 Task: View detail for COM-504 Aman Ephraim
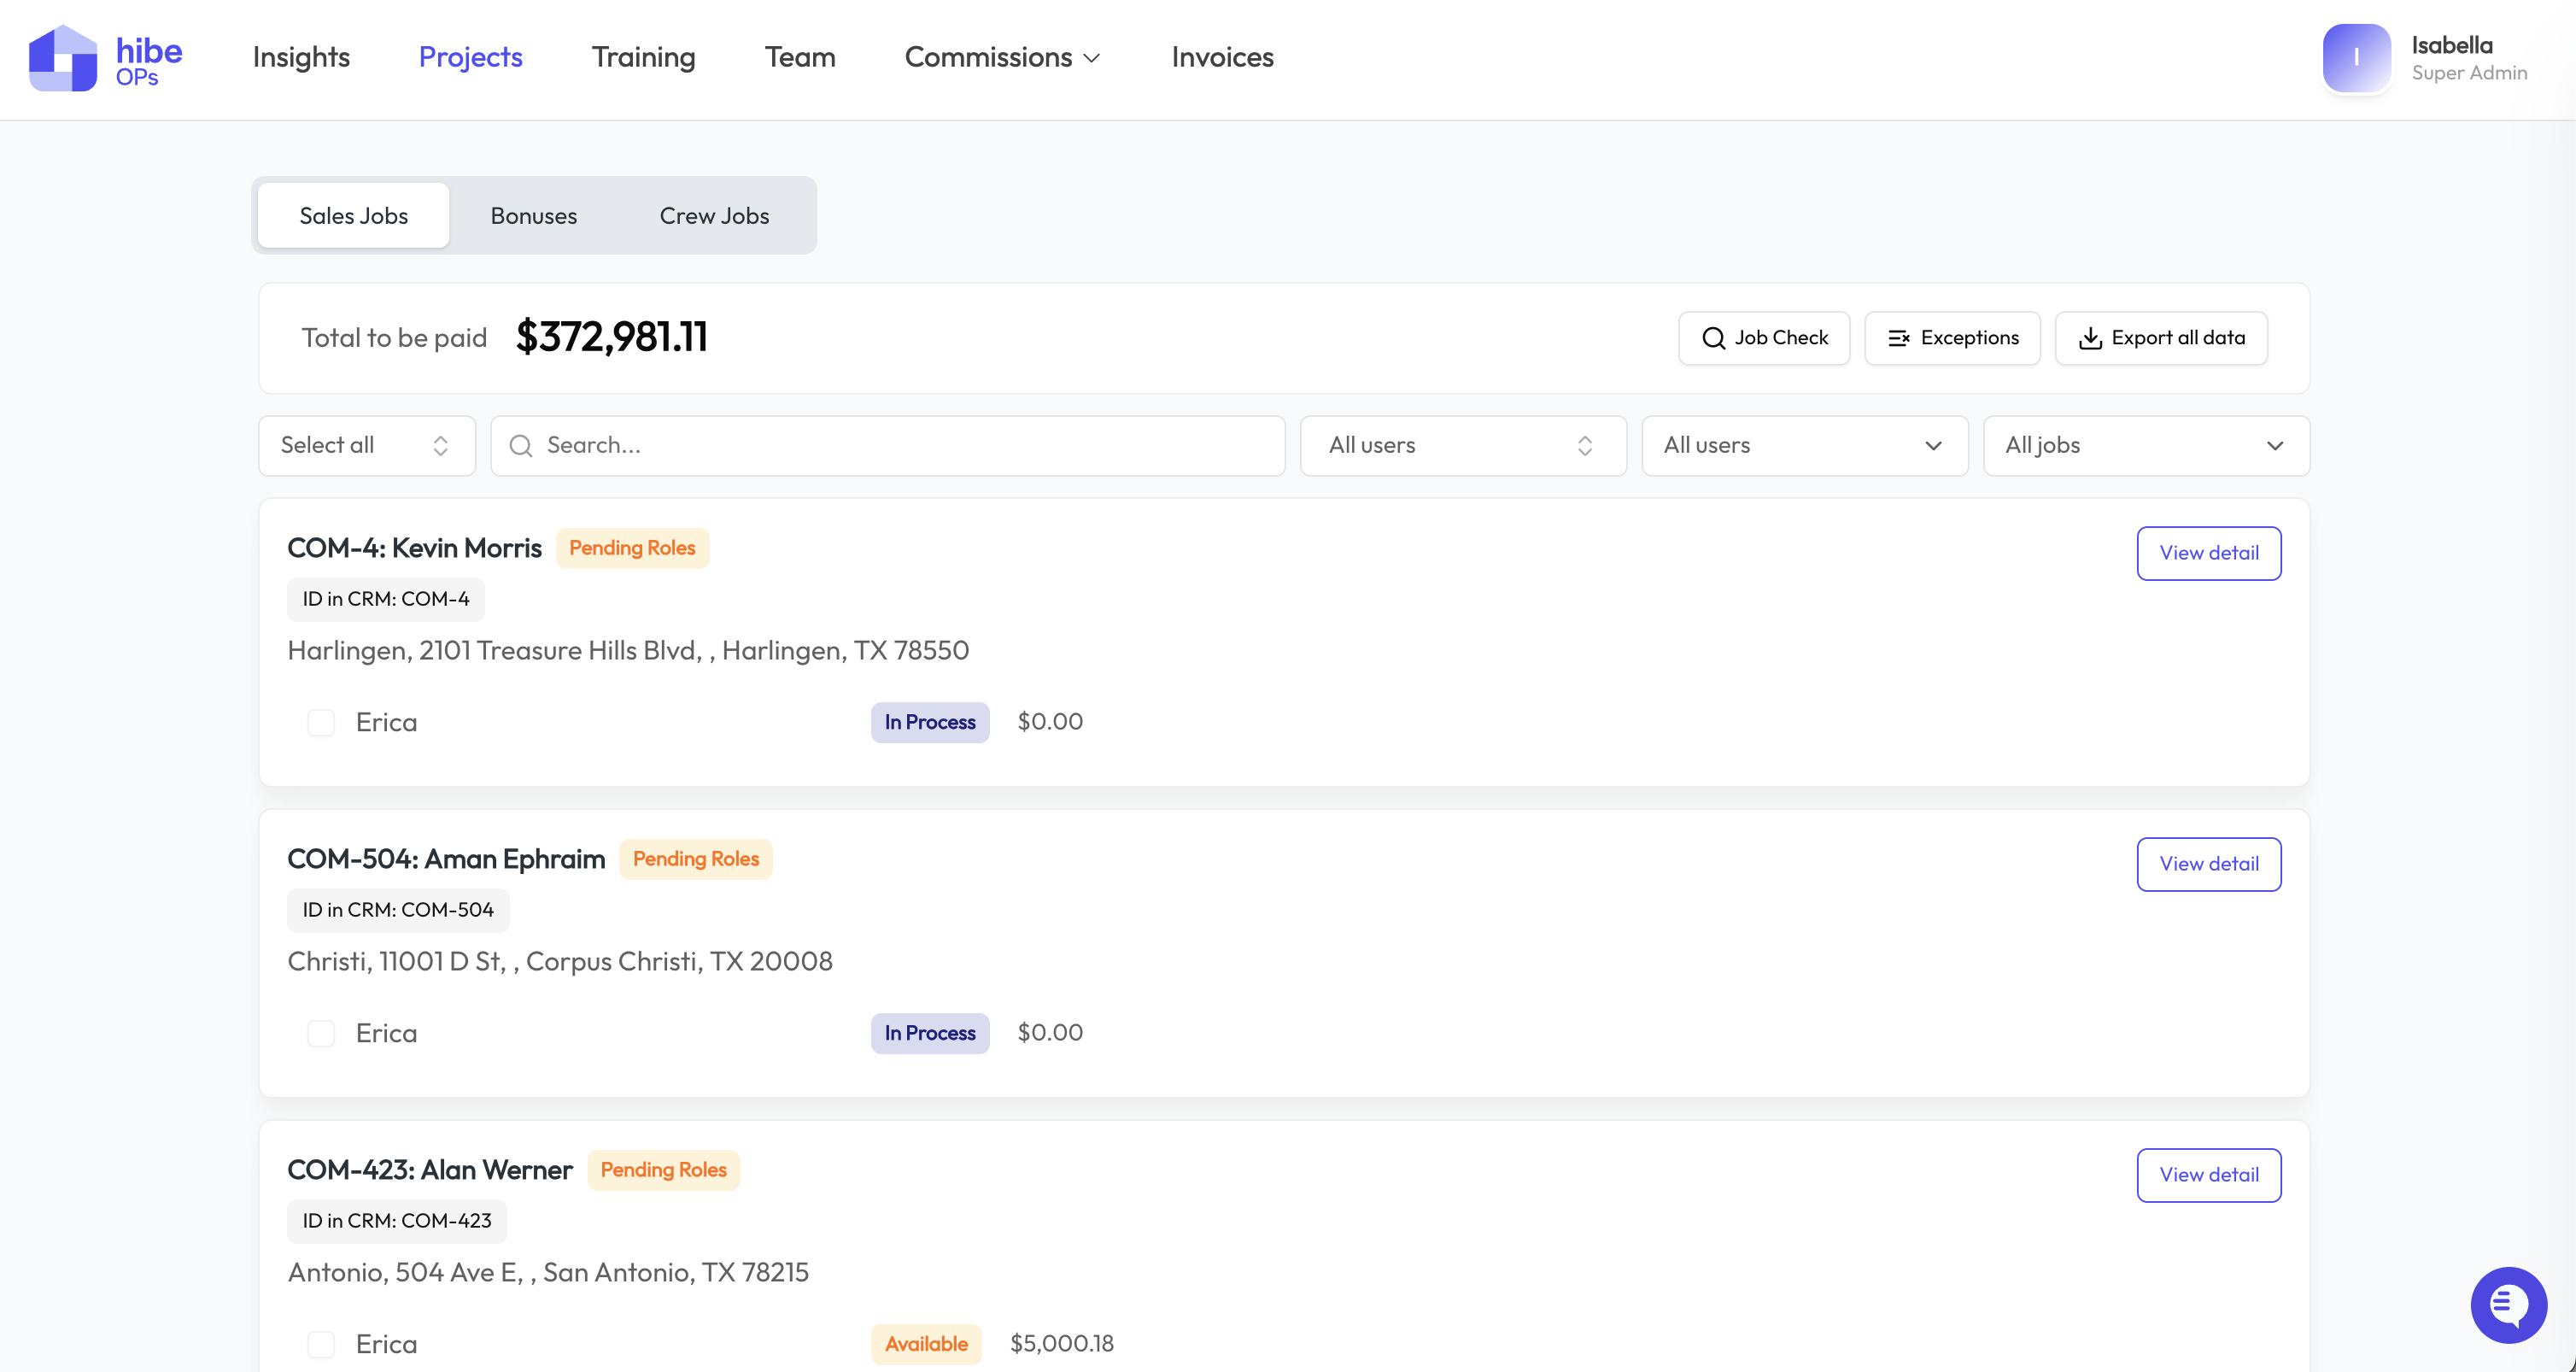pyautogui.click(x=2209, y=864)
